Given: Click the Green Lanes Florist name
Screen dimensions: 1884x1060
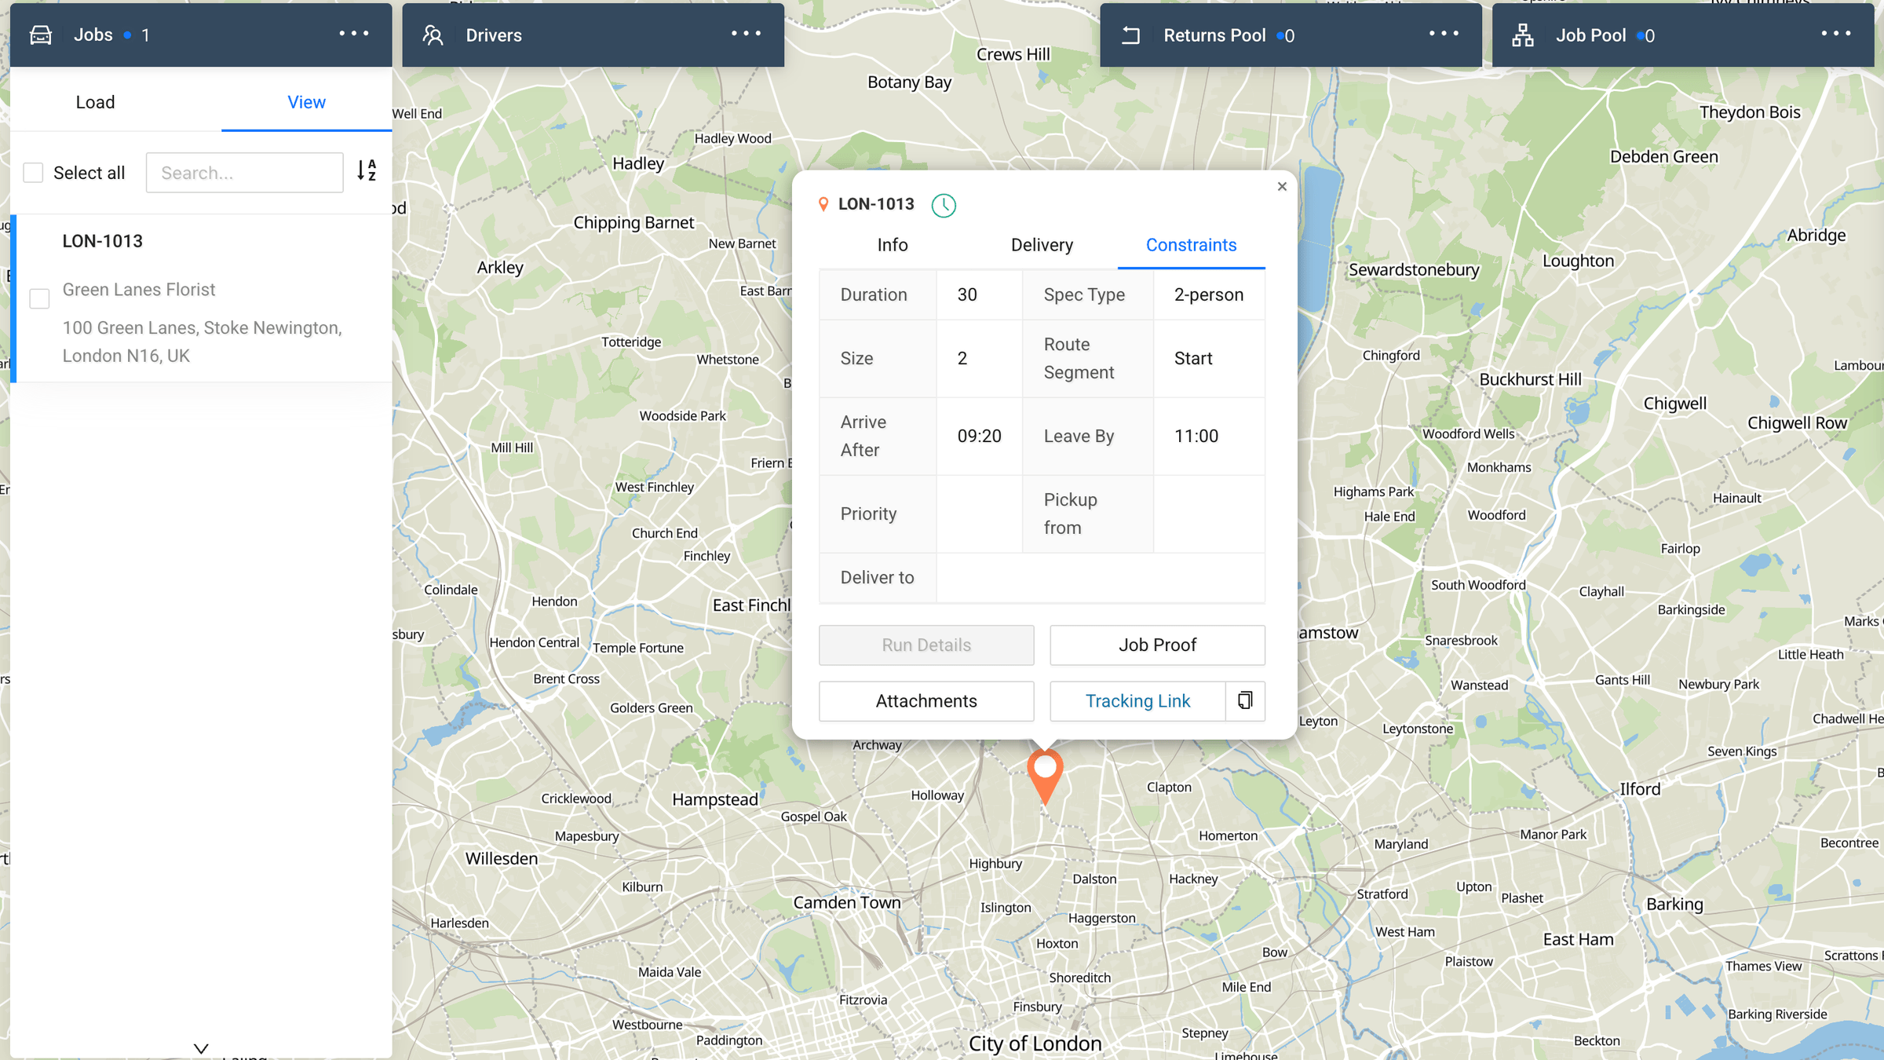Looking at the screenshot, I should click(139, 290).
